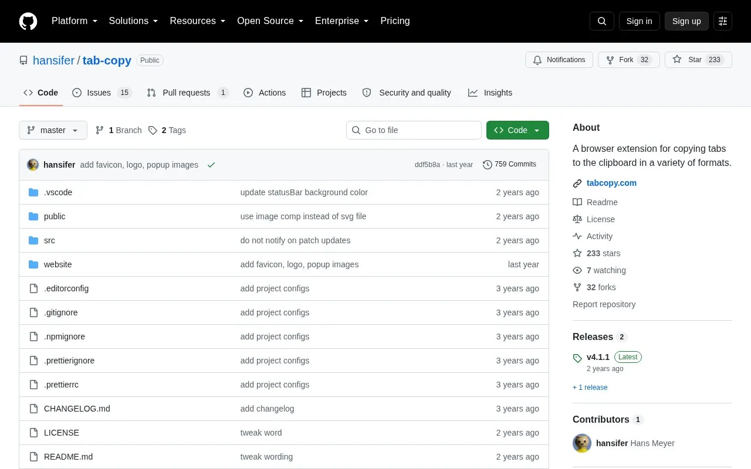
Task: View the 2 Tags list
Action: (167, 130)
